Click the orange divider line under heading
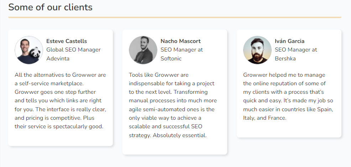Image resolution: width=351 pixels, height=167 pixels. pyautogui.click(x=174, y=17)
